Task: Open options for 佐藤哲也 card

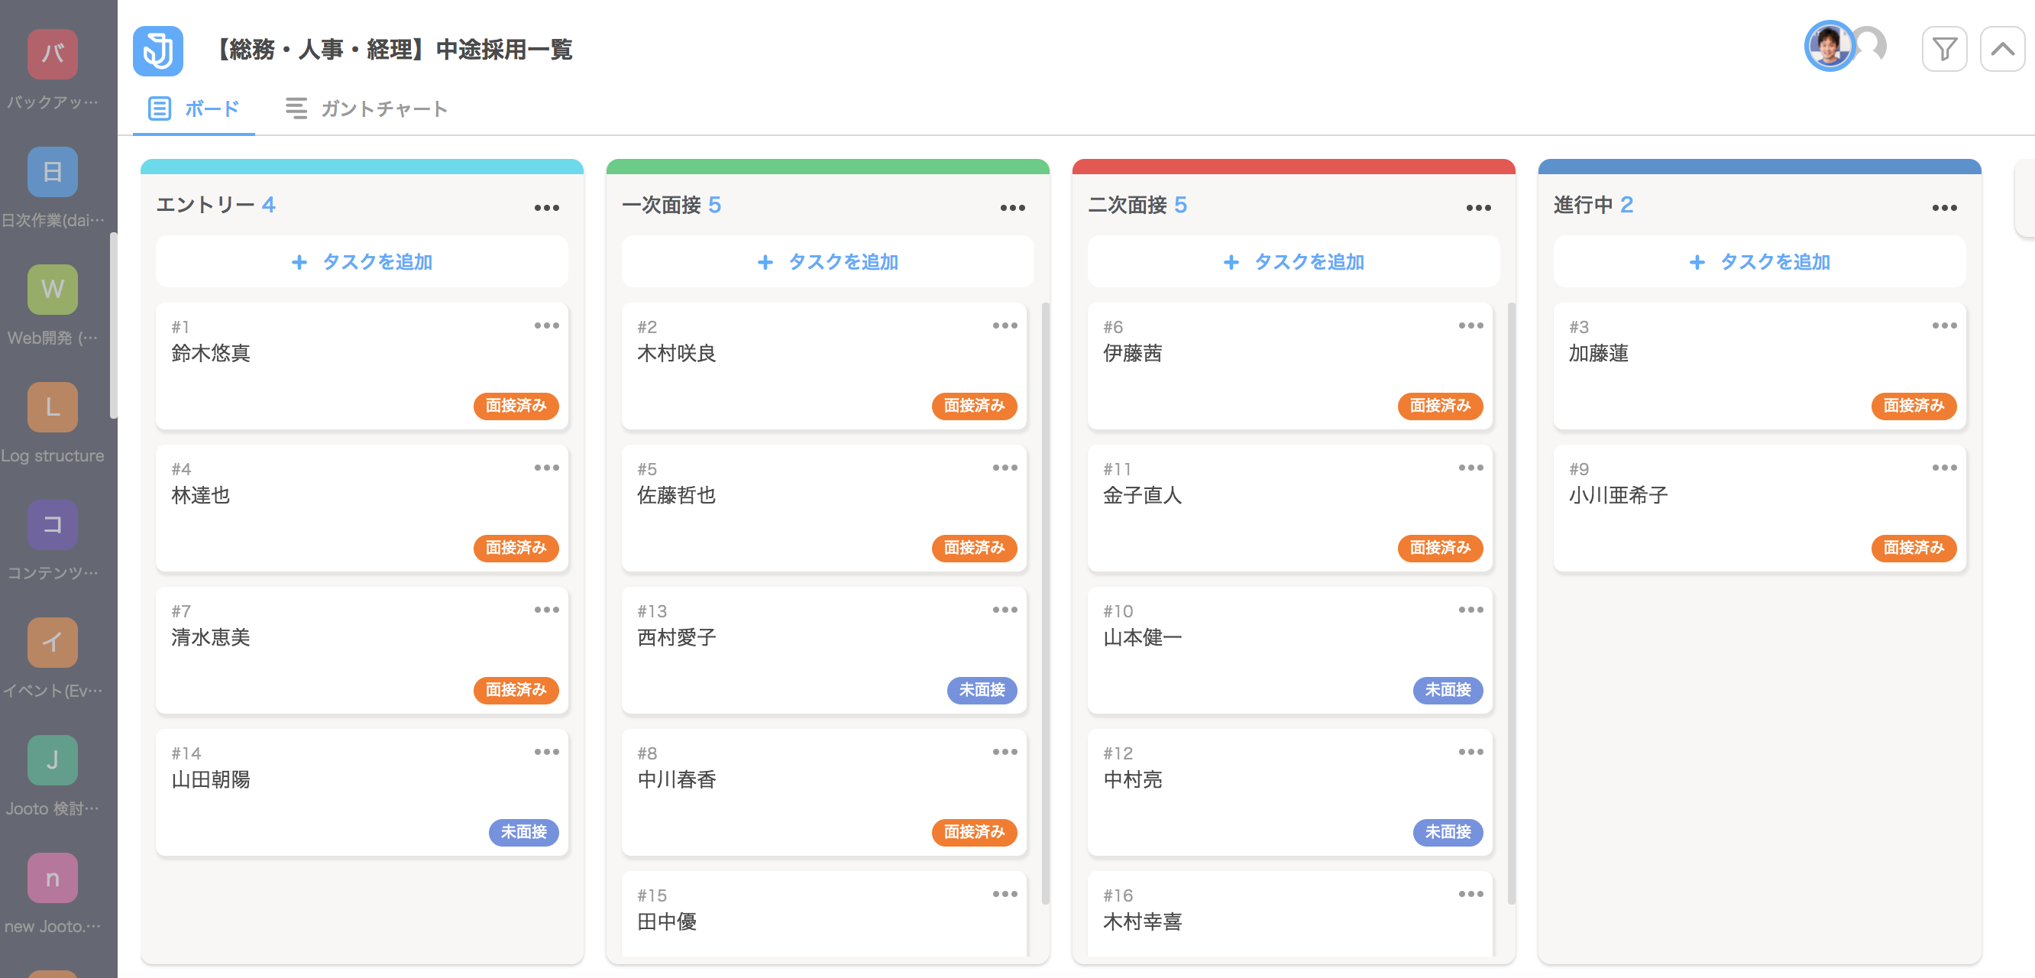Action: click(x=1005, y=468)
